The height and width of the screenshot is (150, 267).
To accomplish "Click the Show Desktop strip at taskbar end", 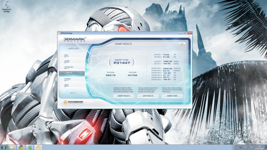I will [266, 147].
